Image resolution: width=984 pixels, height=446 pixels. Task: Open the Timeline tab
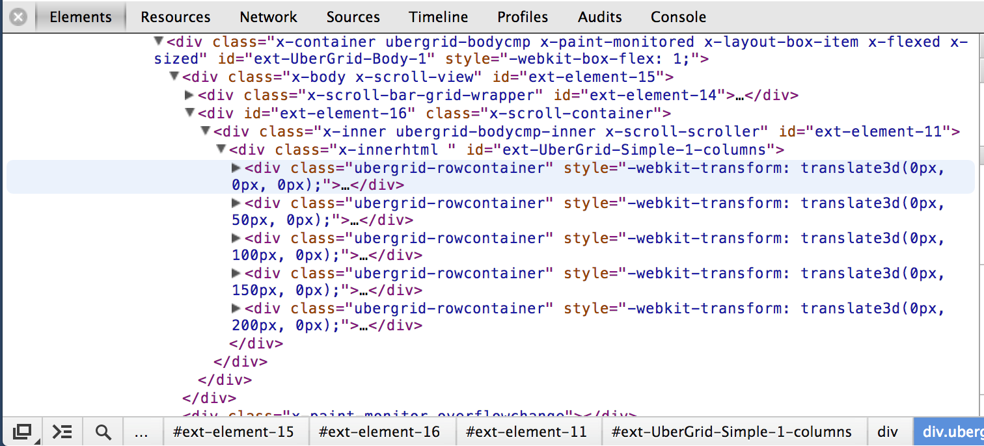pos(438,18)
